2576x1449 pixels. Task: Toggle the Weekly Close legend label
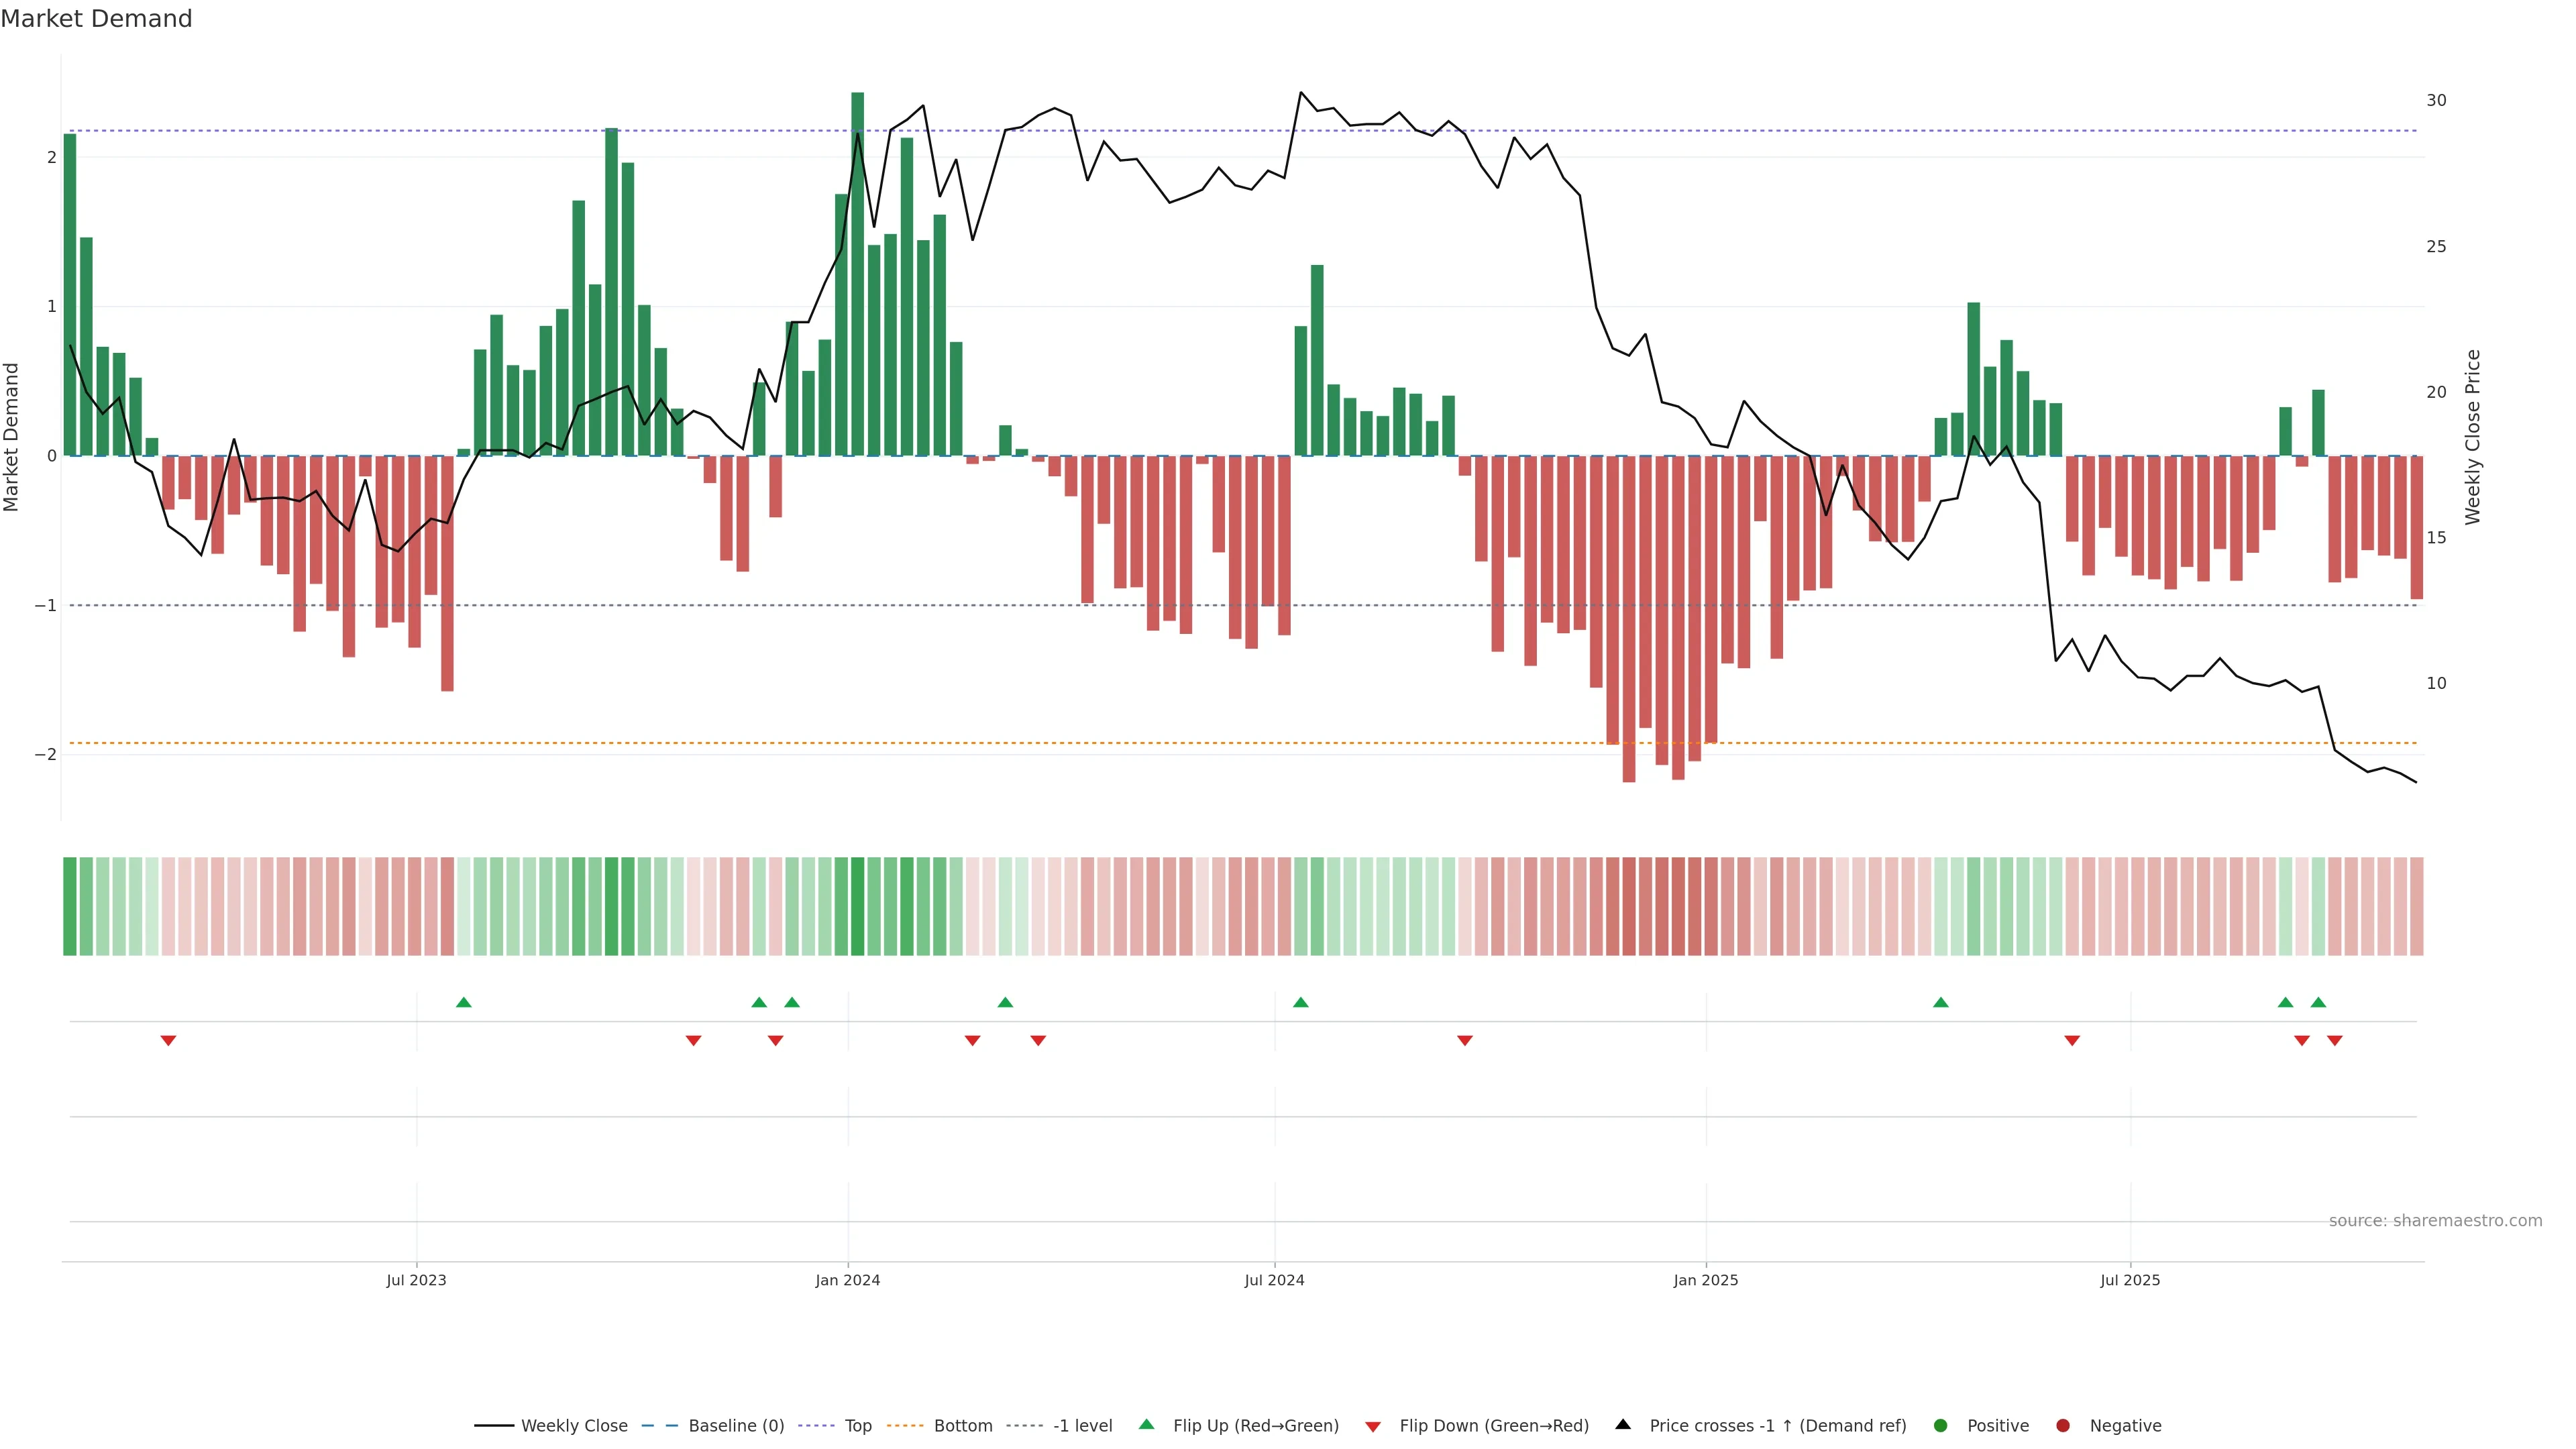[574, 1425]
